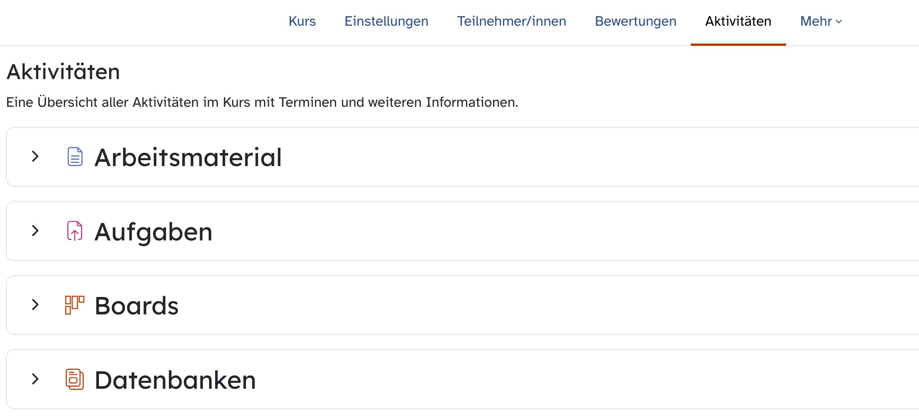Expand the Arbeitsmaterial section chevron
This screenshot has width=919, height=420.
click(x=35, y=157)
